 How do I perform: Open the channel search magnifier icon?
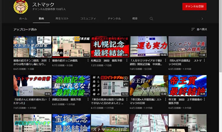[151, 19]
